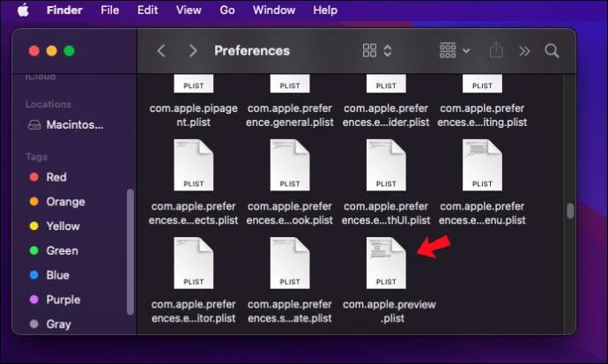608x364 pixels.
Task: Open the view switcher up-down arrows
Action: [x=388, y=51]
